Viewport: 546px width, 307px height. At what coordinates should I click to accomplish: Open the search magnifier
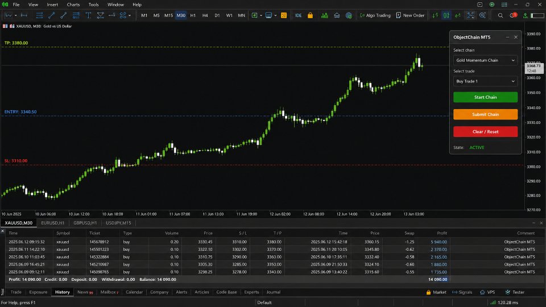(500, 15)
